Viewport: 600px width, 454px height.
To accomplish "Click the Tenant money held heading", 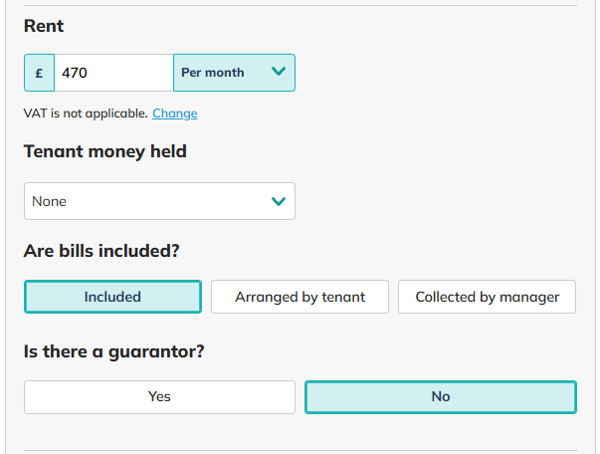I will tap(104, 151).
